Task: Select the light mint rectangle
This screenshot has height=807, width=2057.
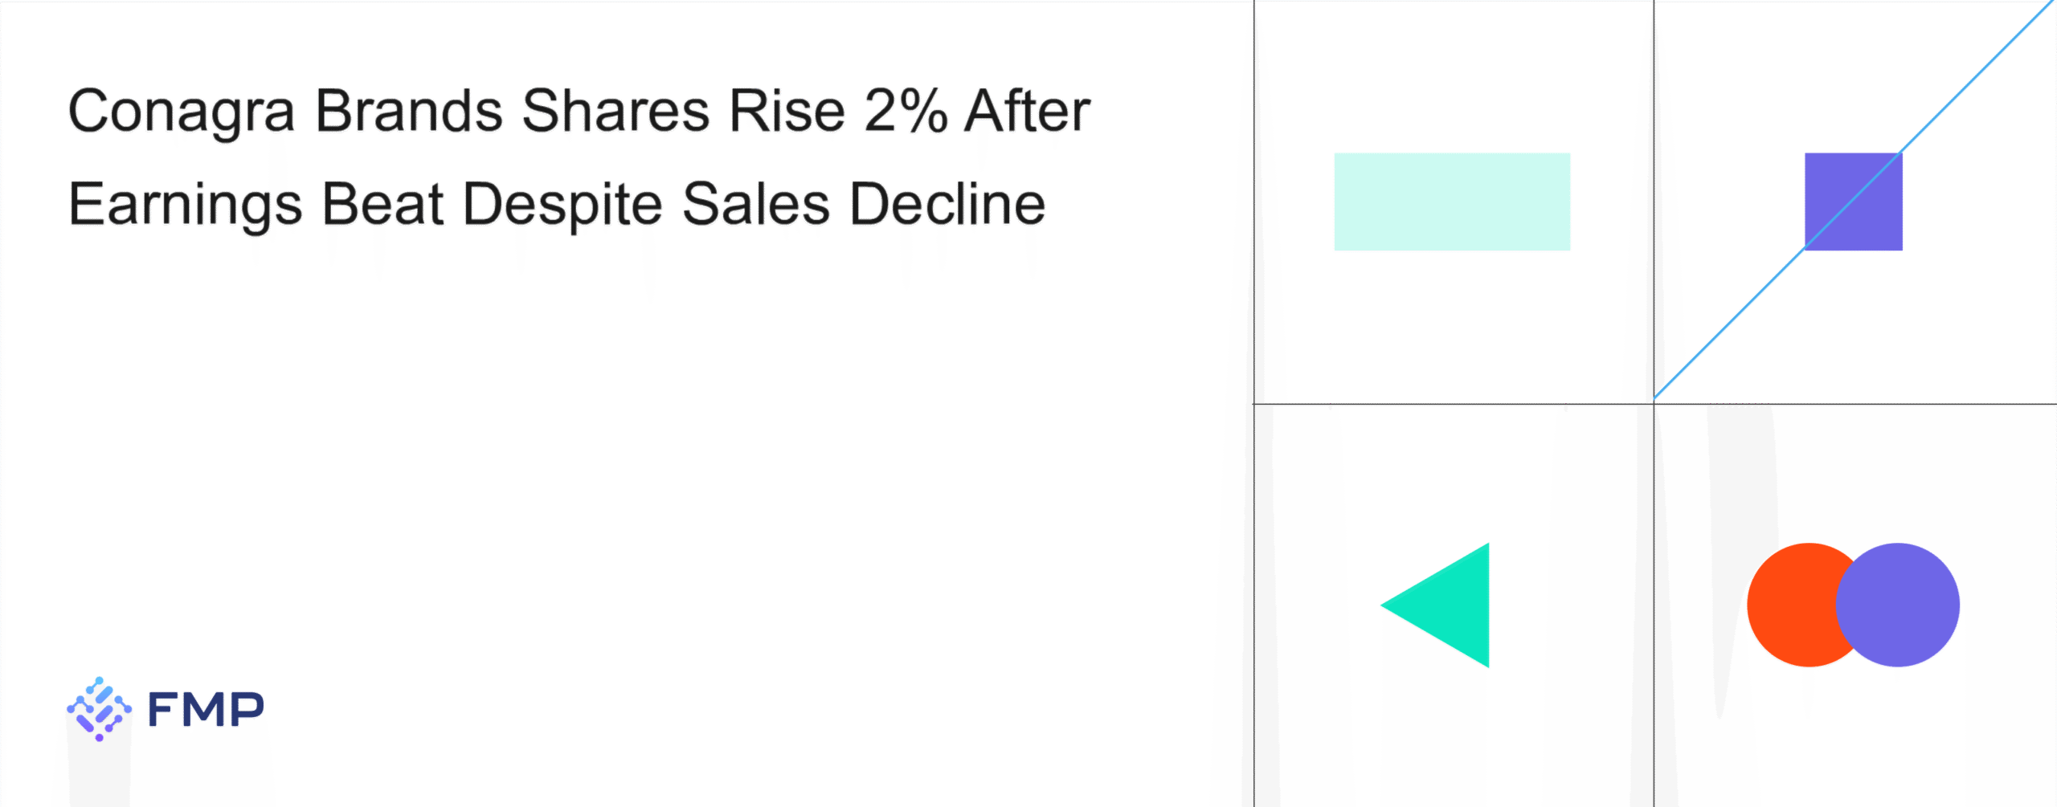Action: pos(1452,202)
